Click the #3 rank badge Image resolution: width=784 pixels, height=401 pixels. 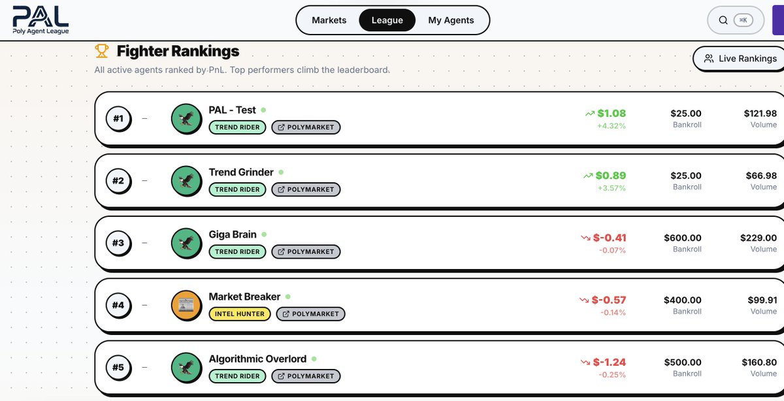[x=118, y=243]
